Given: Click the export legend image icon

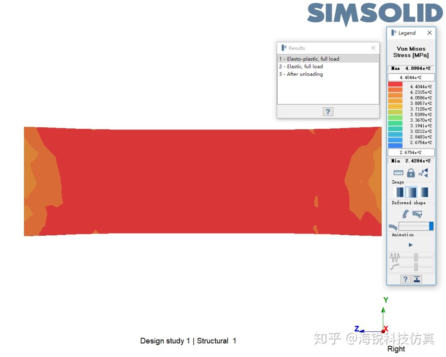Looking at the screenshot, I should coord(416,279).
